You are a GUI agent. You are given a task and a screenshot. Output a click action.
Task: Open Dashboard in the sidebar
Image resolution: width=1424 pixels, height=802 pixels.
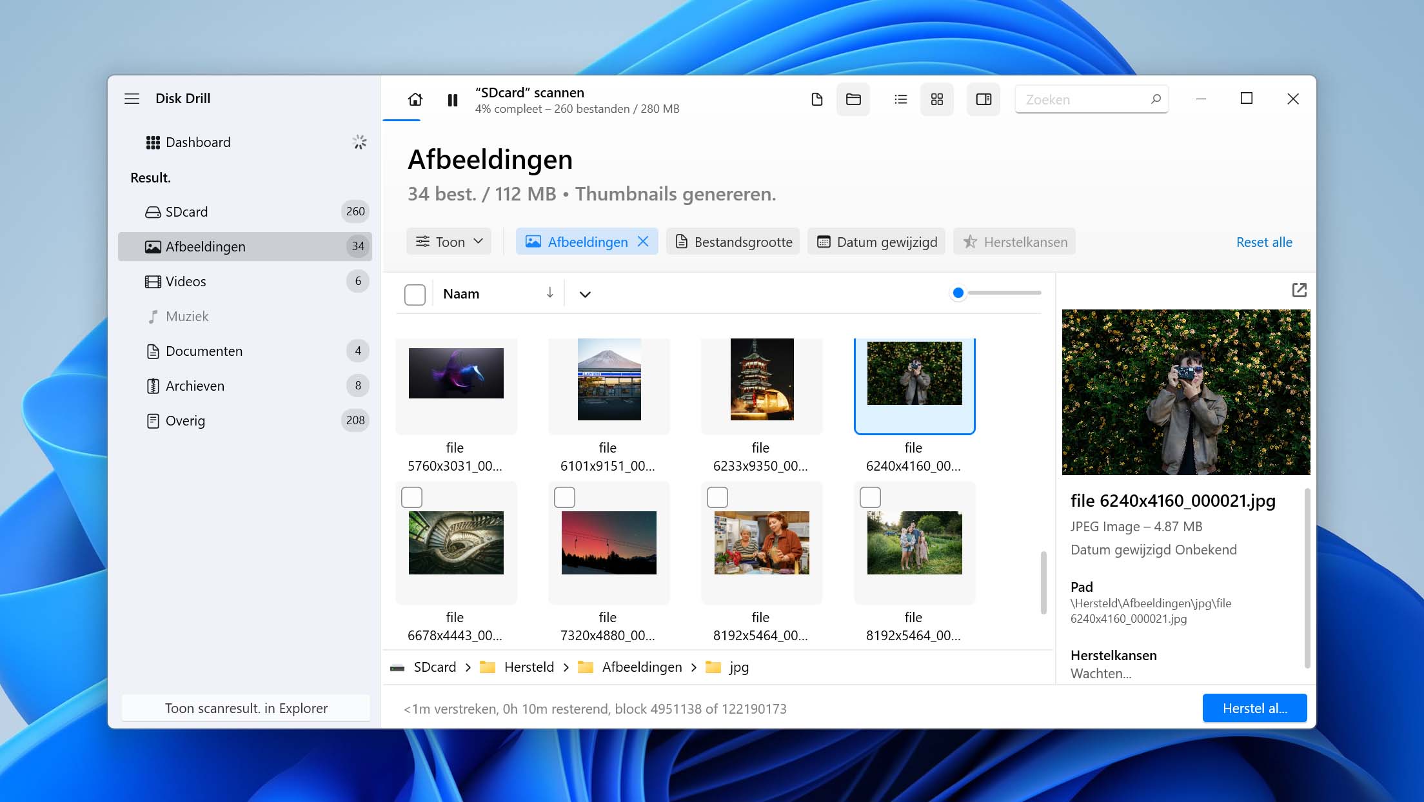(x=245, y=142)
